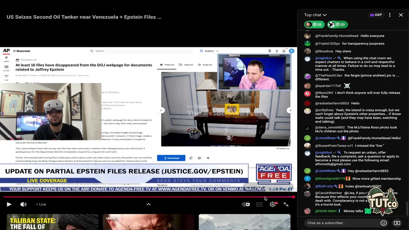Click the chat scrollbar
This screenshot has width=409, height=230.
(407, 208)
